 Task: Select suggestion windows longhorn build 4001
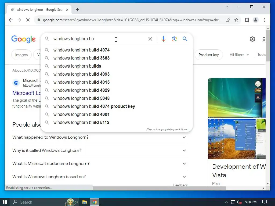click(117, 114)
